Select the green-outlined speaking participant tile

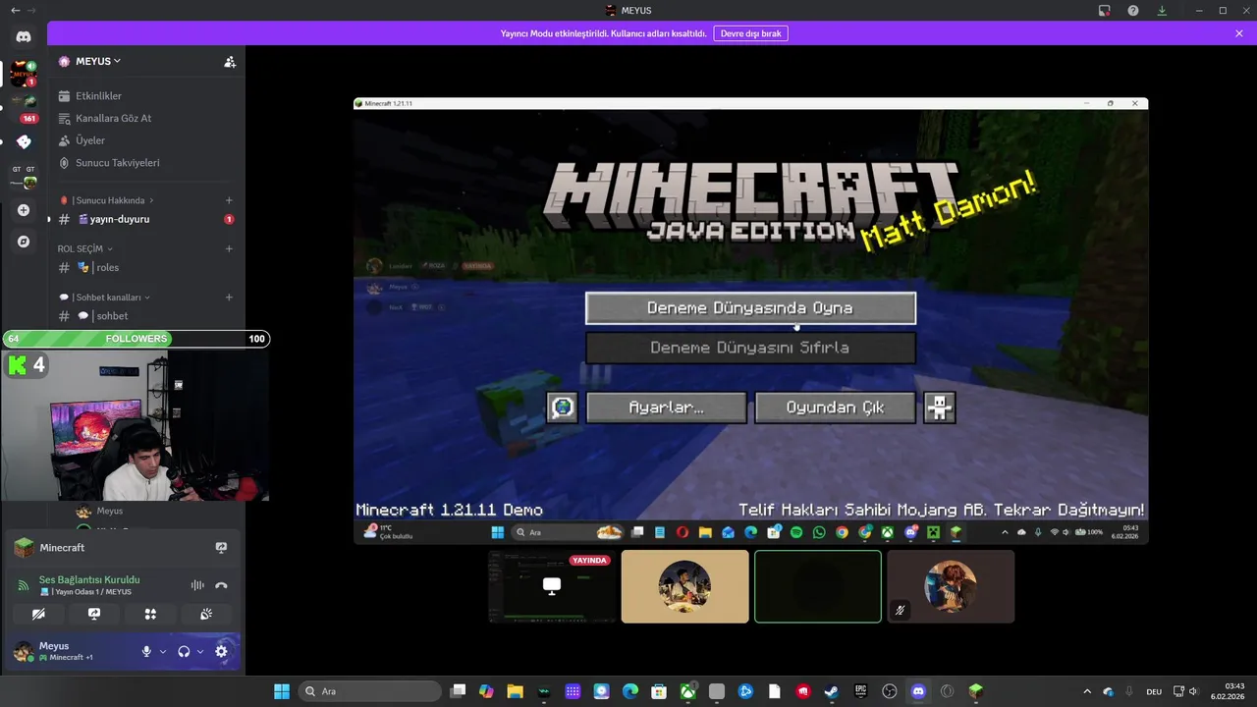pos(818,586)
